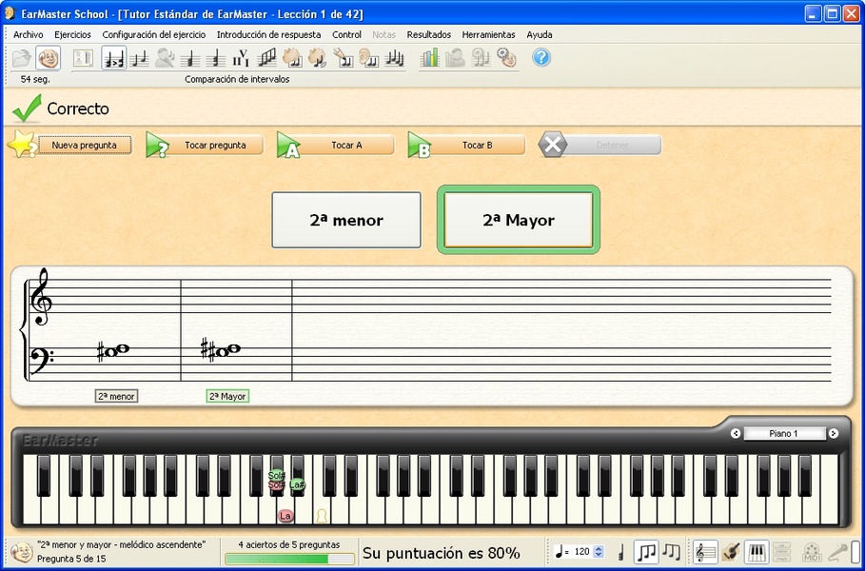This screenshot has width=865, height=571.
Task: Select rhythmic dictation ear icon
Action: tap(368, 58)
